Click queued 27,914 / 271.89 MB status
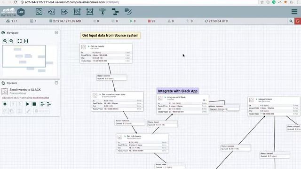 point(65,21)
